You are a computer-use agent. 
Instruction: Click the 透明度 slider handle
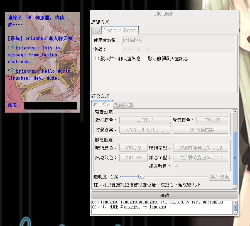click(x=141, y=177)
